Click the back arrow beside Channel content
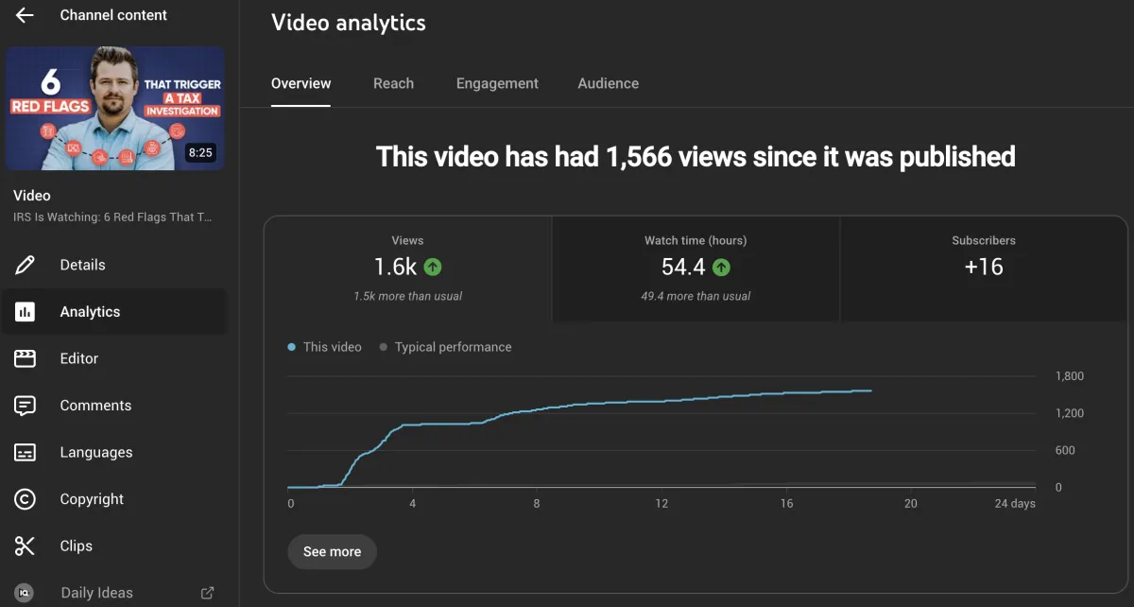1134x607 pixels. click(25, 15)
